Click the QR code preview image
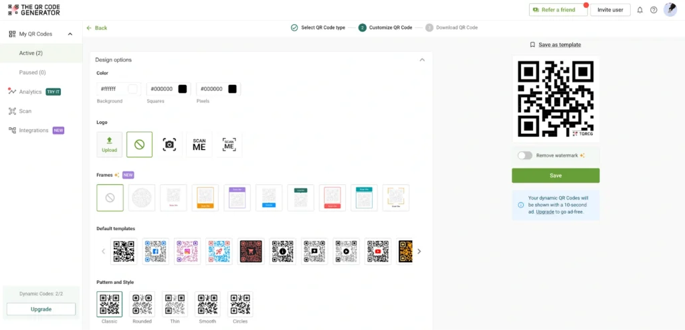 tap(556, 99)
